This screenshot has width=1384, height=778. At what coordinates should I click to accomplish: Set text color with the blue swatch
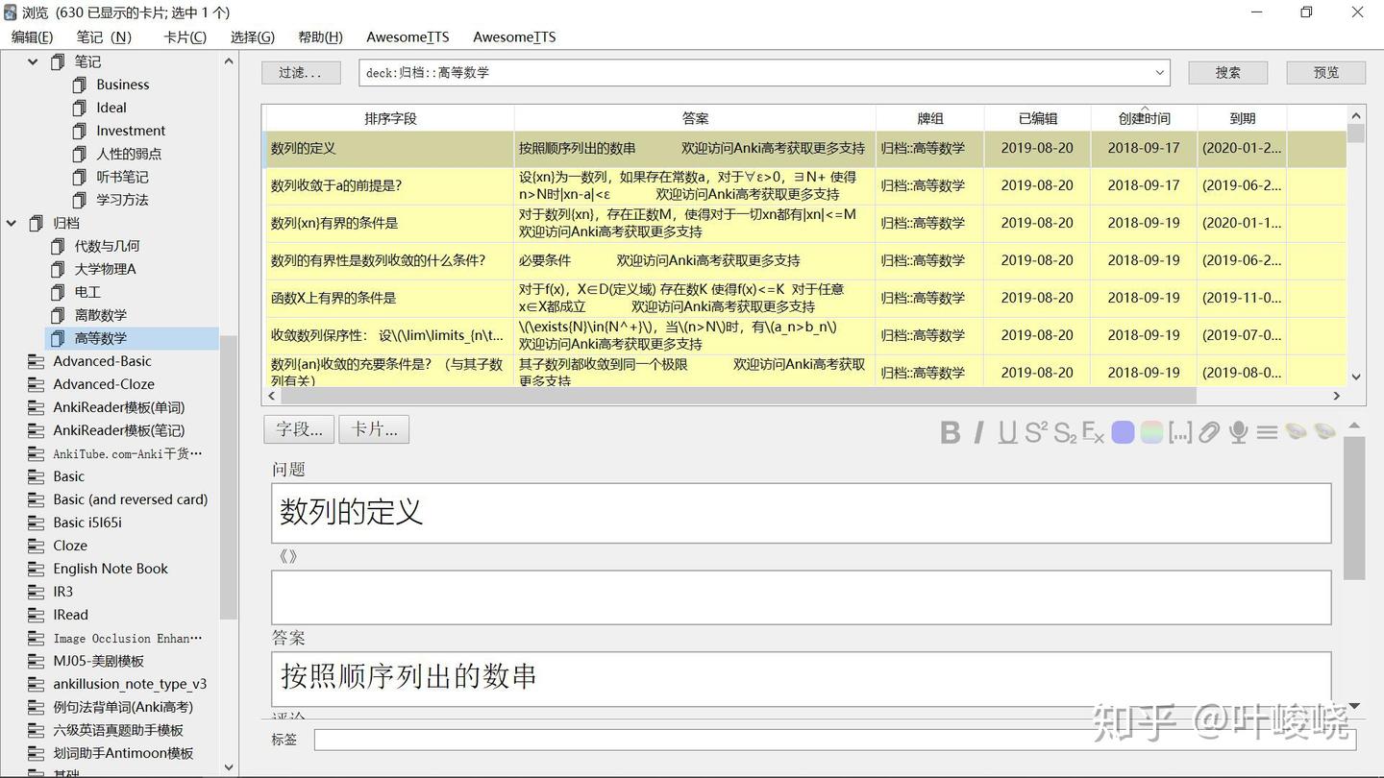1123,432
